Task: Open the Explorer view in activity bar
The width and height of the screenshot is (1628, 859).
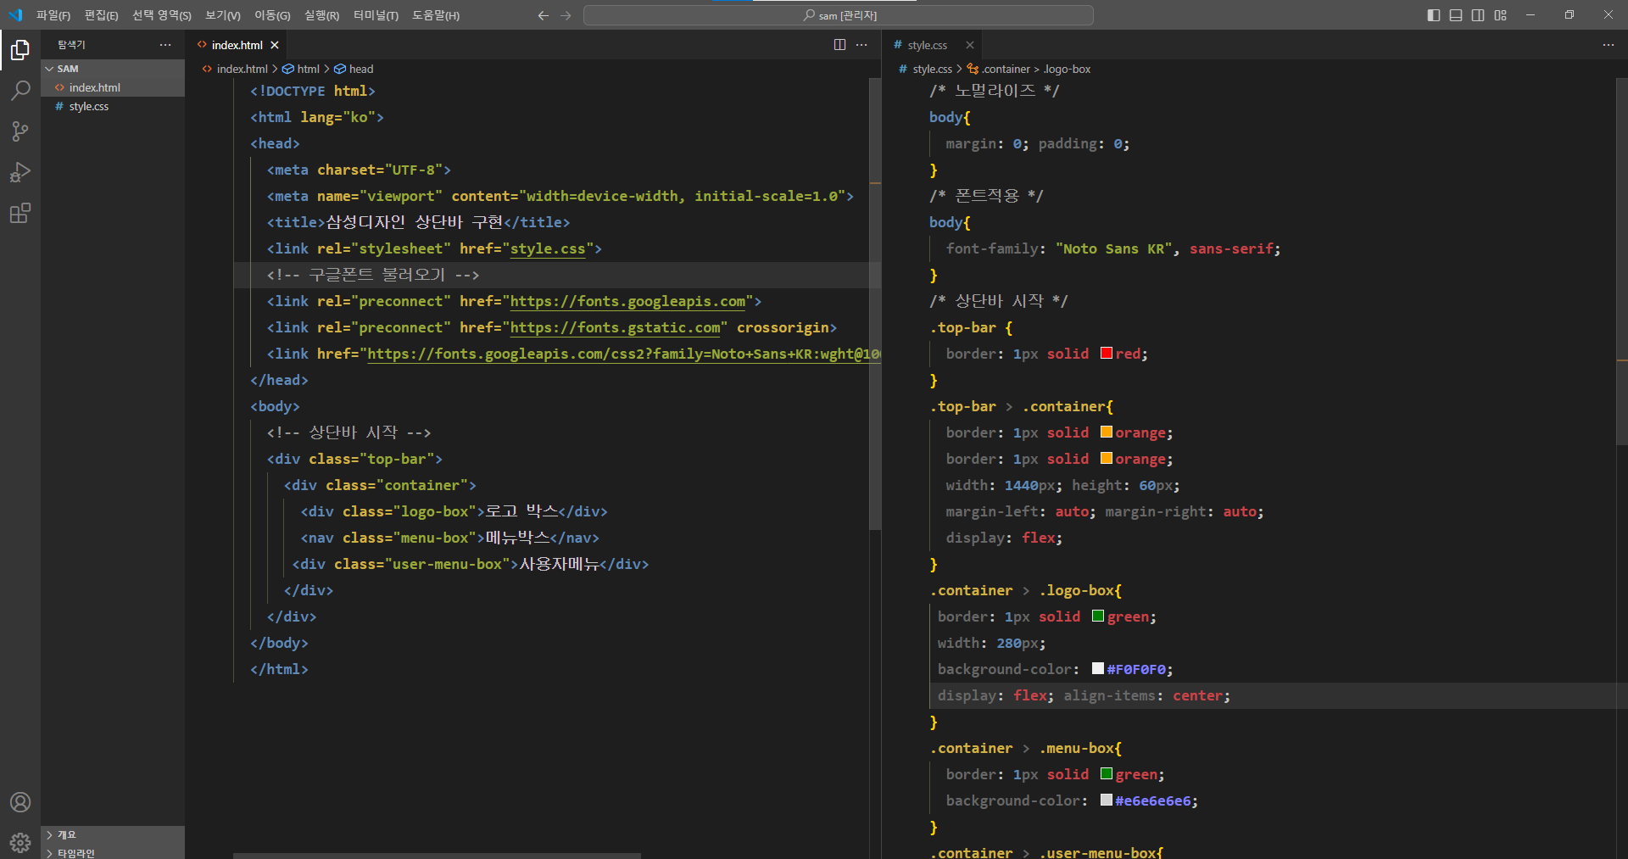Action: point(20,51)
